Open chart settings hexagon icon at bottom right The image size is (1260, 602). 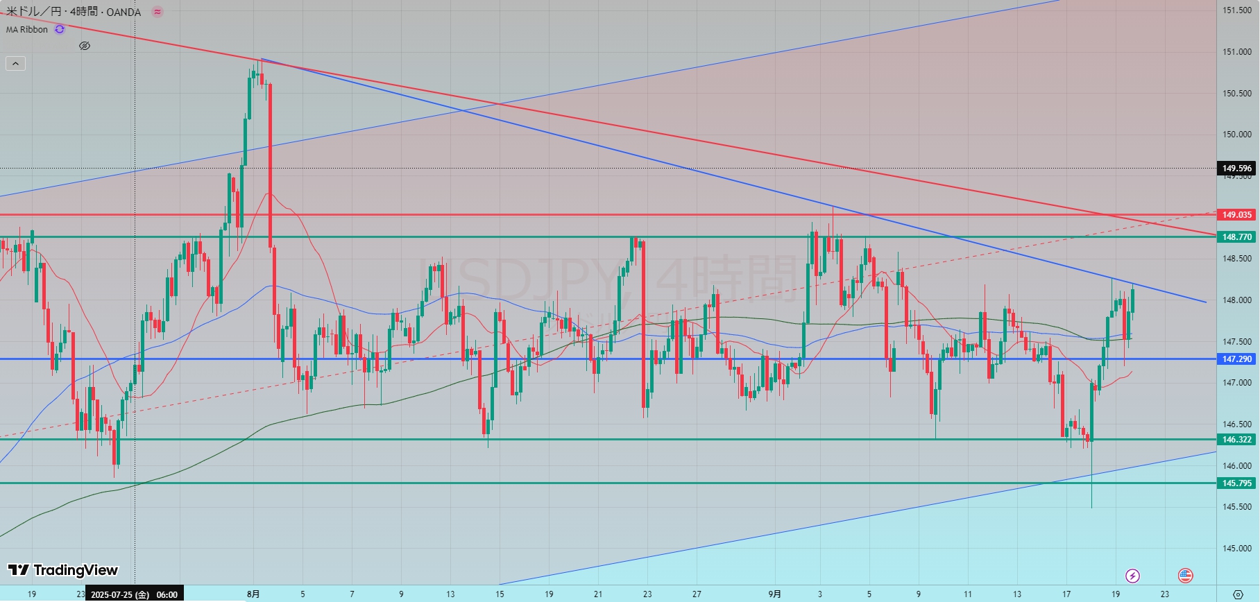point(1238,594)
